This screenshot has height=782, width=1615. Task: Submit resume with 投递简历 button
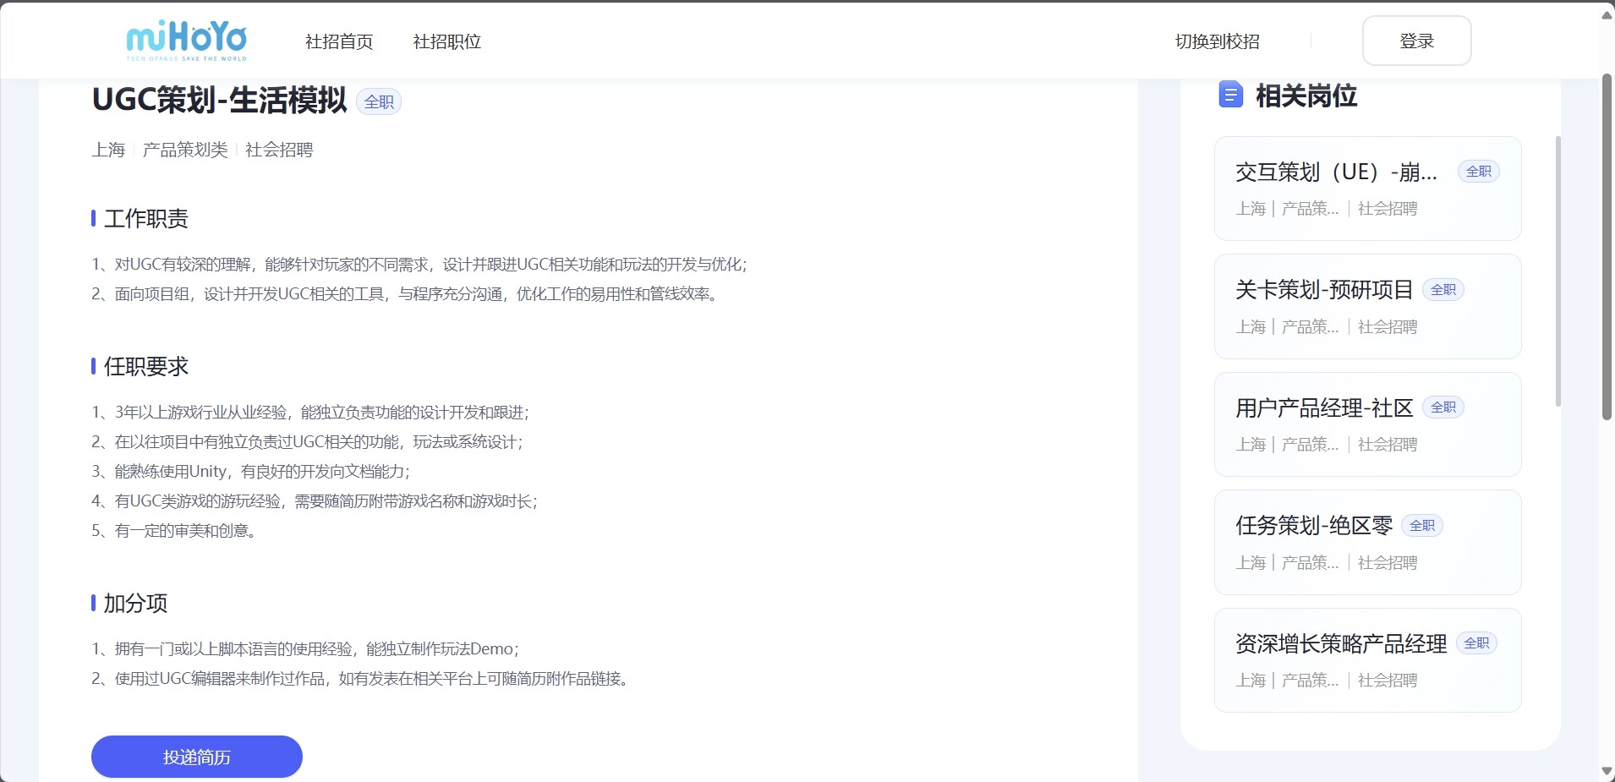coord(196,757)
